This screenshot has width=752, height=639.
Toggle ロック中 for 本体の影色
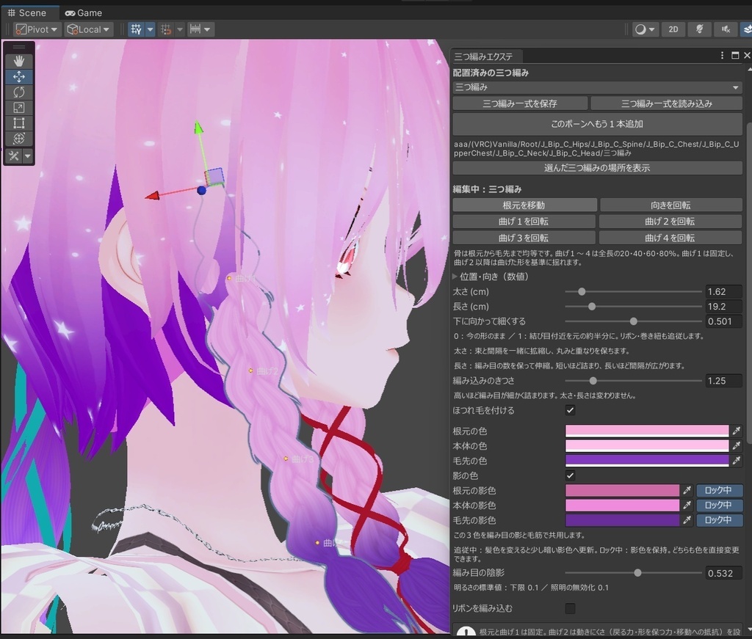[719, 505]
